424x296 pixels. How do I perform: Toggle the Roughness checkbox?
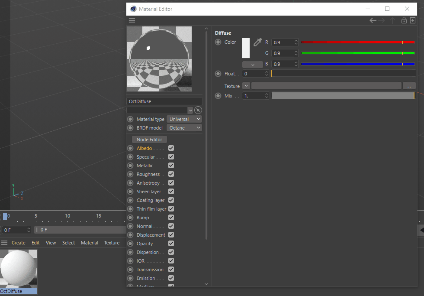pyautogui.click(x=171, y=174)
